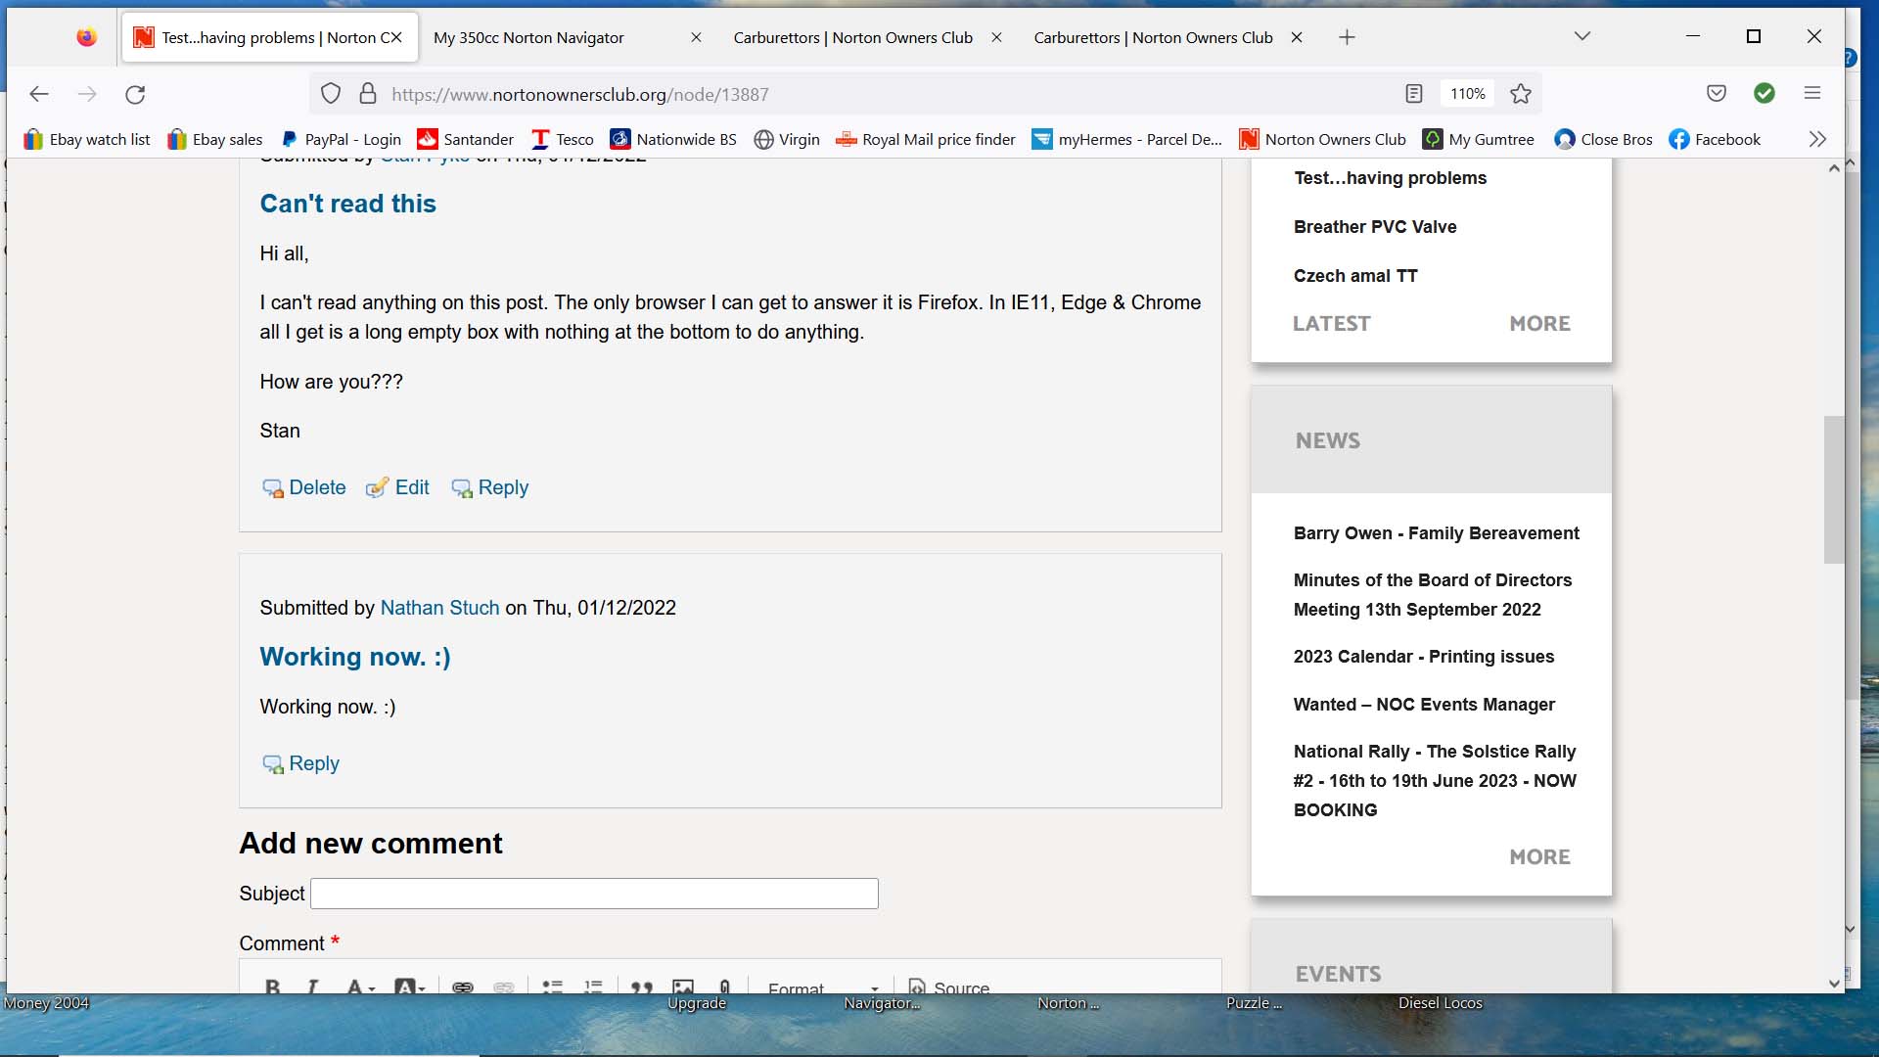
Task: Show more bookmarks overflow chevron
Action: click(1817, 139)
